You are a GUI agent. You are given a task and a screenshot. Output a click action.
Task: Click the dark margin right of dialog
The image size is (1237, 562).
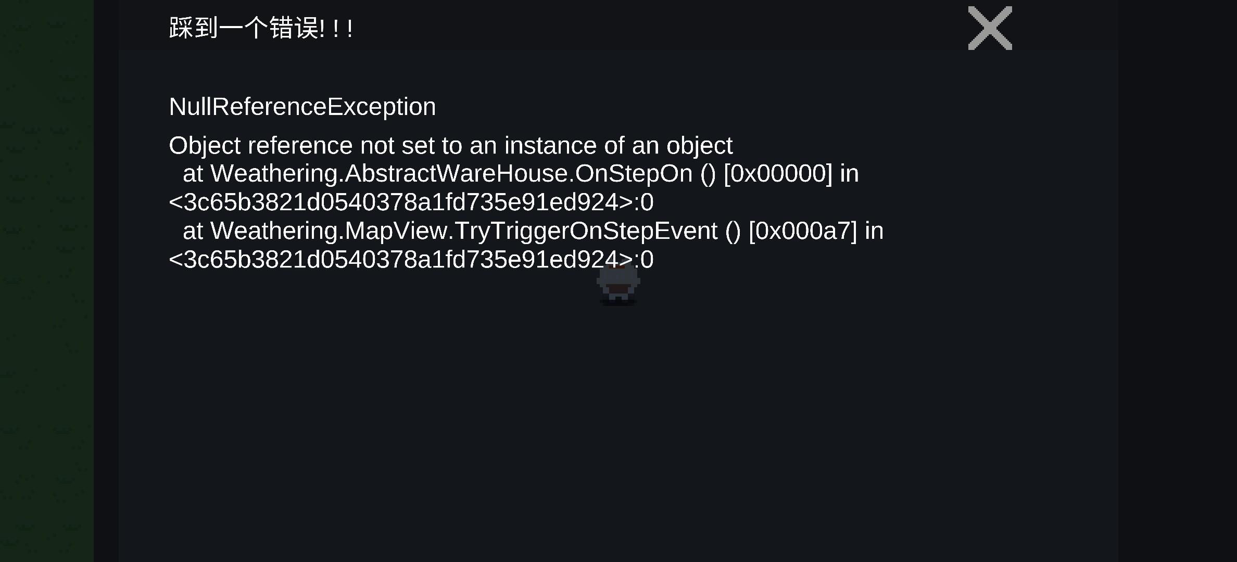point(1177,281)
